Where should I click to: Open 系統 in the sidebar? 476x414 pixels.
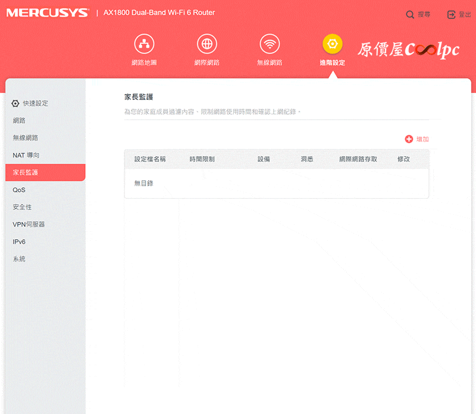point(19,259)
